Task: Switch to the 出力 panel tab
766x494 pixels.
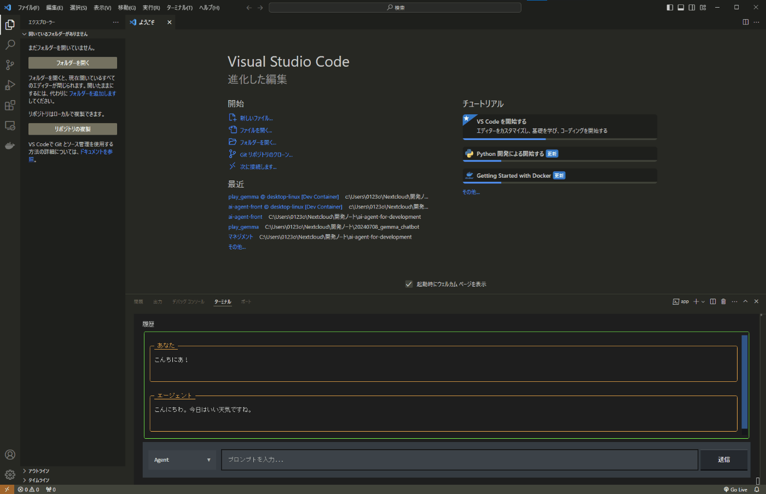Action: (x=158, y=302)
